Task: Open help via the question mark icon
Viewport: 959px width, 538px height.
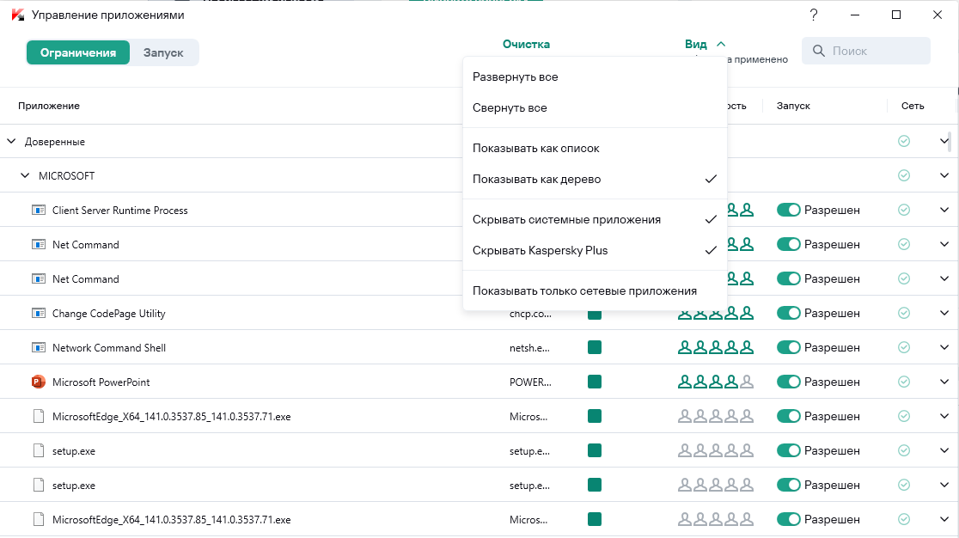Action: [x=814, y=15]
